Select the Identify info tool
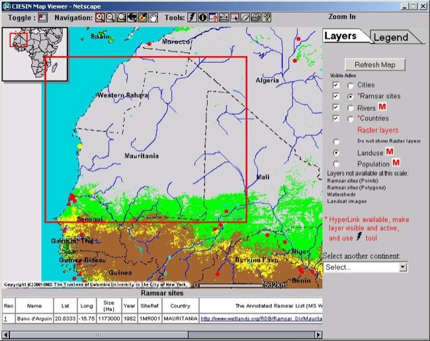Screen dimensions: 430x341 pos(202,17)
